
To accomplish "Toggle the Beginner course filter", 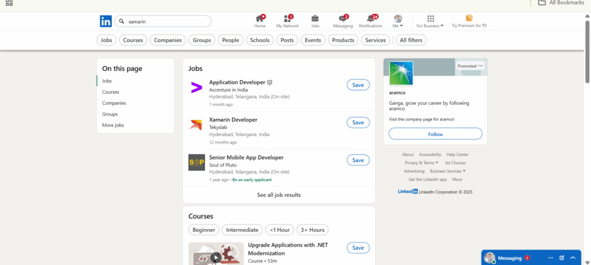I will (204, 230).
